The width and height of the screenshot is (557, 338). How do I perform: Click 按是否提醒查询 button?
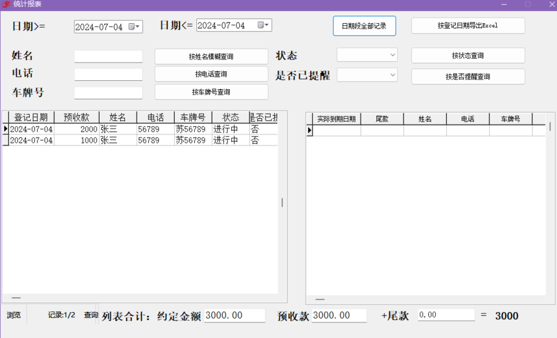pyautogui.click(x=468, y=76)
